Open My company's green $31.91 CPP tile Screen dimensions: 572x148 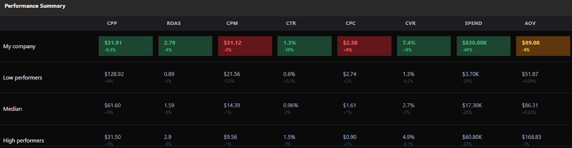tap(126, 46)
